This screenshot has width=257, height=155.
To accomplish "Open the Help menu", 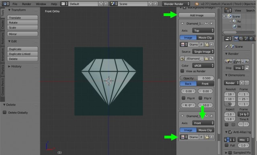I will [54, 4].
